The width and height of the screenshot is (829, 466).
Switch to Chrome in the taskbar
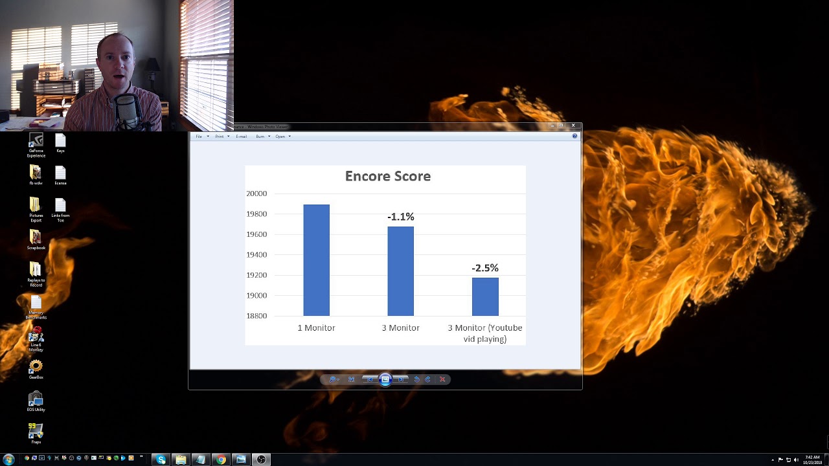point(221,460)
